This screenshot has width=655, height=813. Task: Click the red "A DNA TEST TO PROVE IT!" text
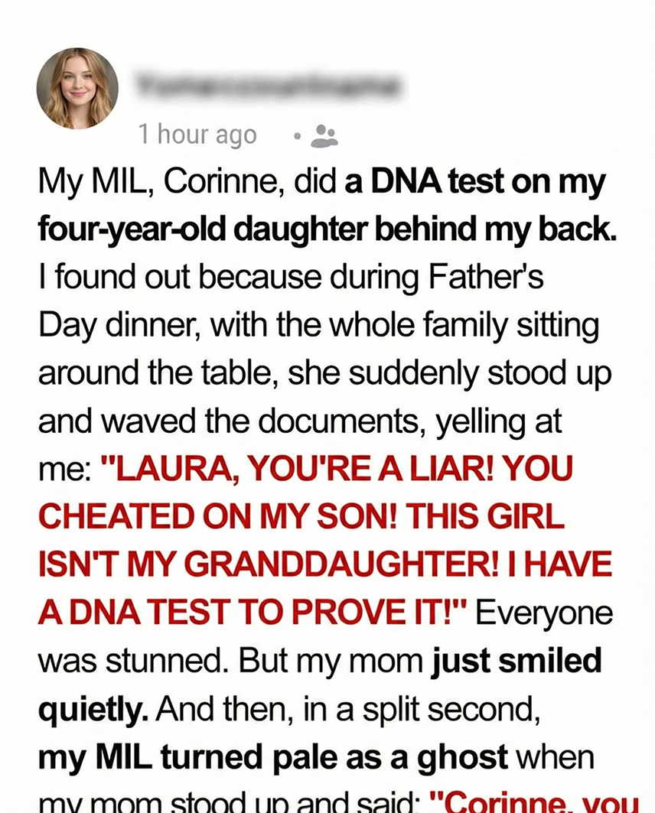point(253,613)
